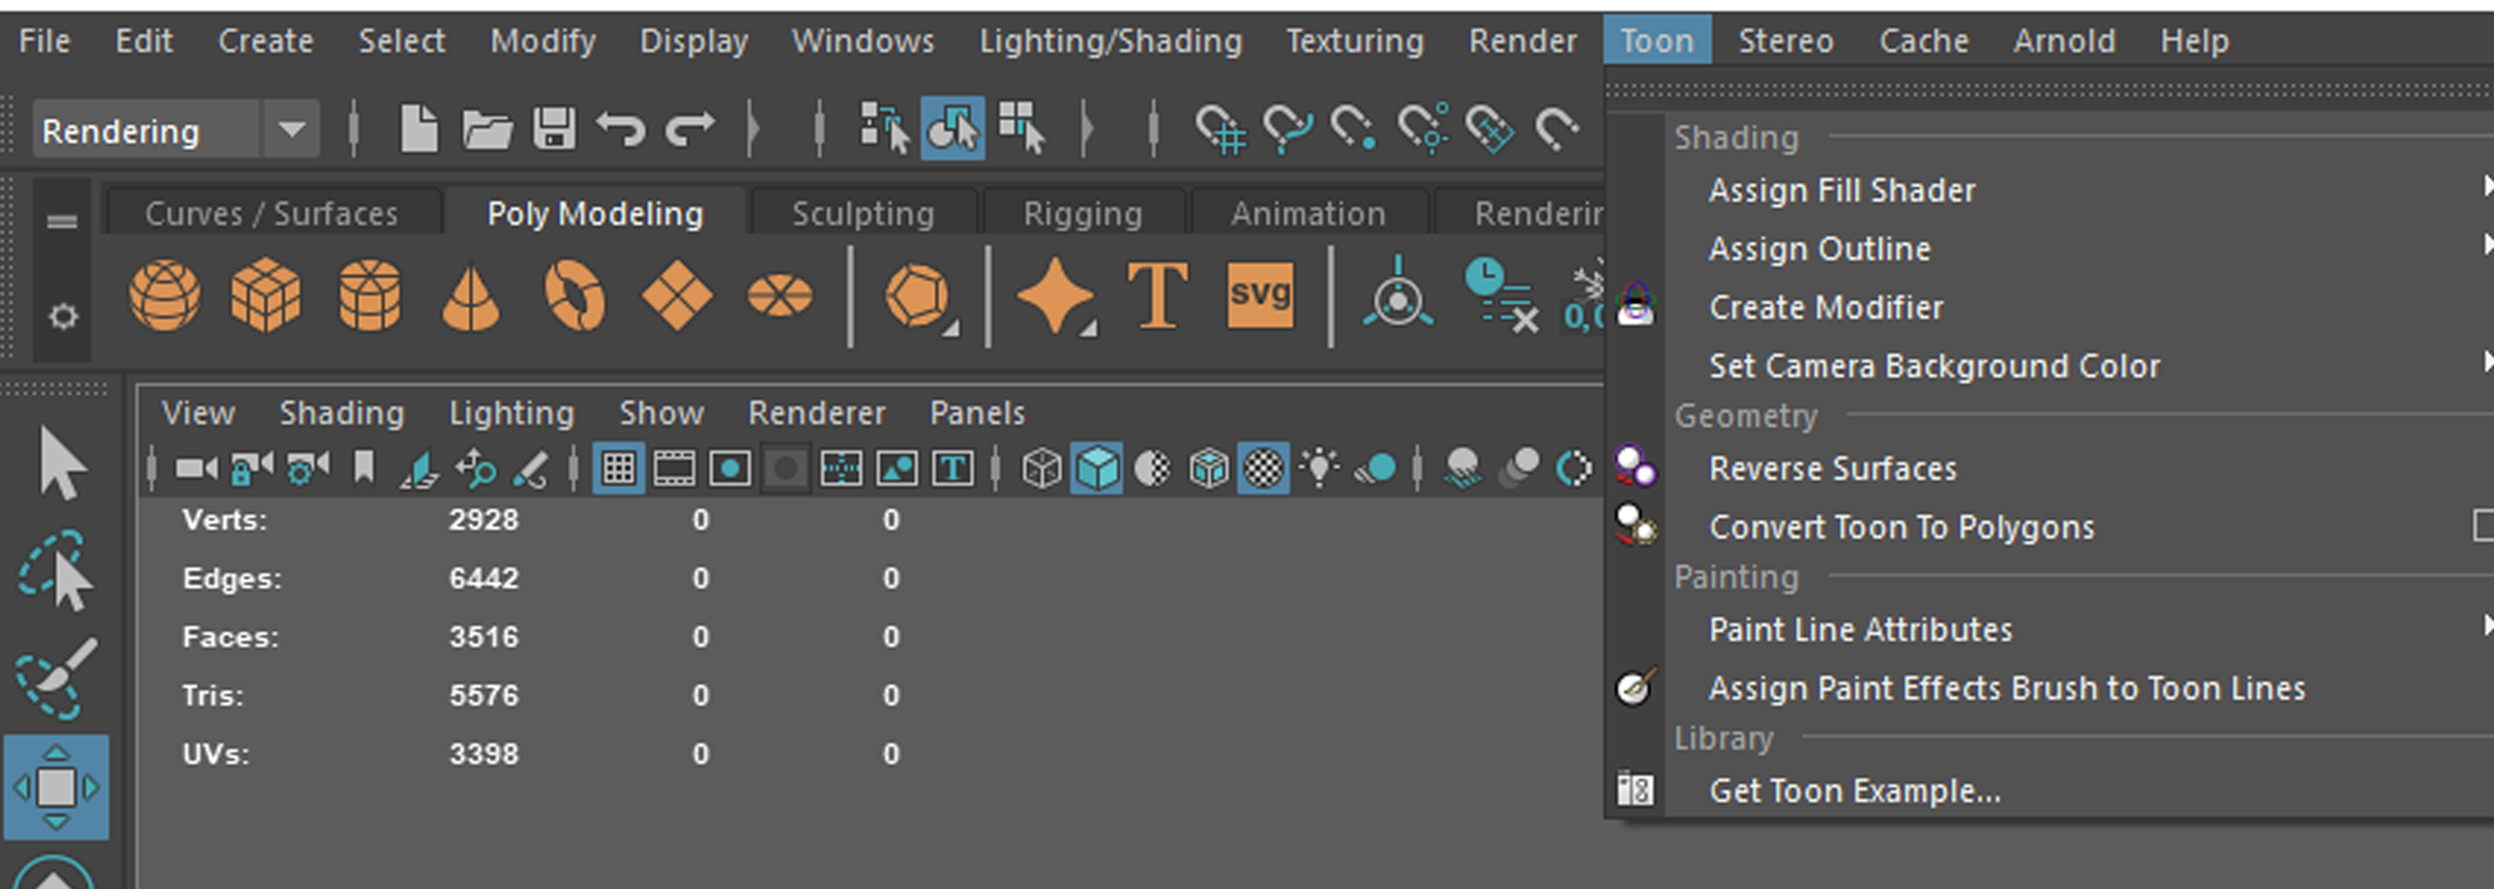Click Get Toon Example menu entry

click(1853, 791)
